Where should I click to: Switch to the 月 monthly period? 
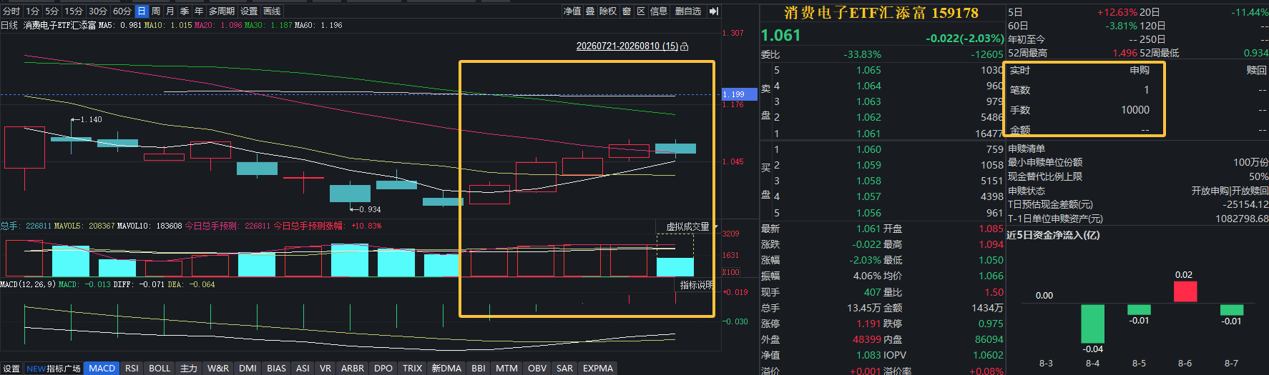(x=170, y=11)
